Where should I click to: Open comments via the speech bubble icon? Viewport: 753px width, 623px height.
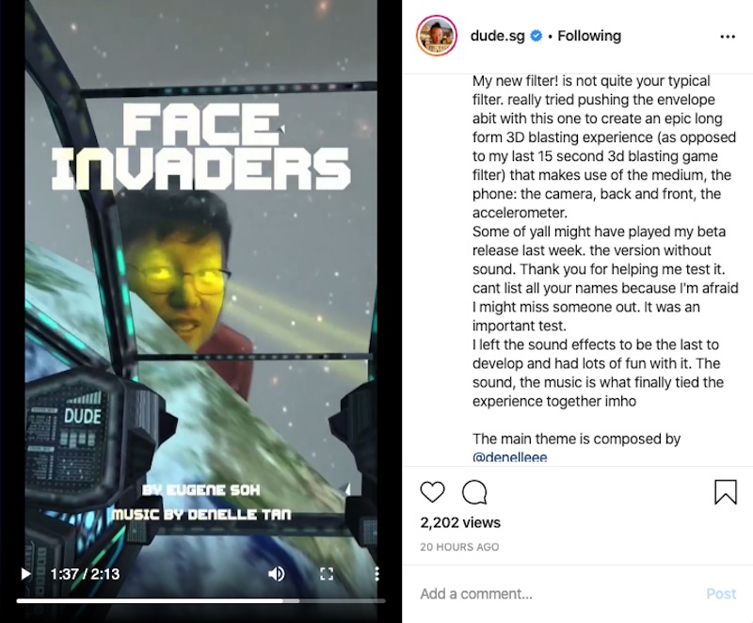474,492
